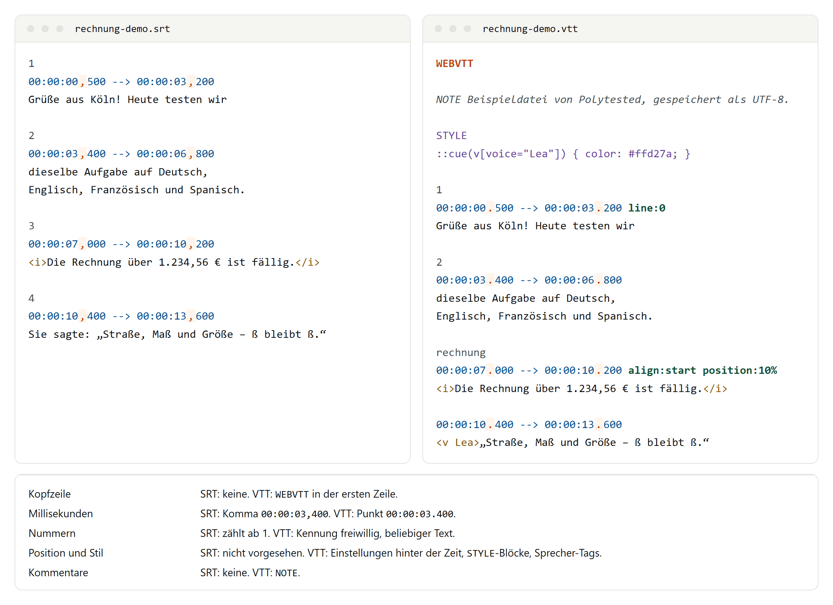The height and width of the screenshot is (605, 833).
Task: Click SRT line starting 'Sie sagte:'
Action: [x=177, y=334]
